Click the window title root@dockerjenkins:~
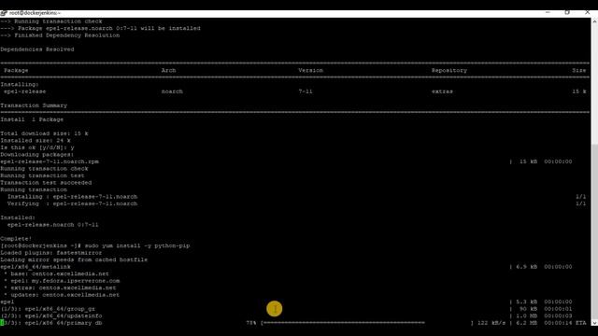Image resolution: width=598 pixels, height=336 pixels. 35,13
